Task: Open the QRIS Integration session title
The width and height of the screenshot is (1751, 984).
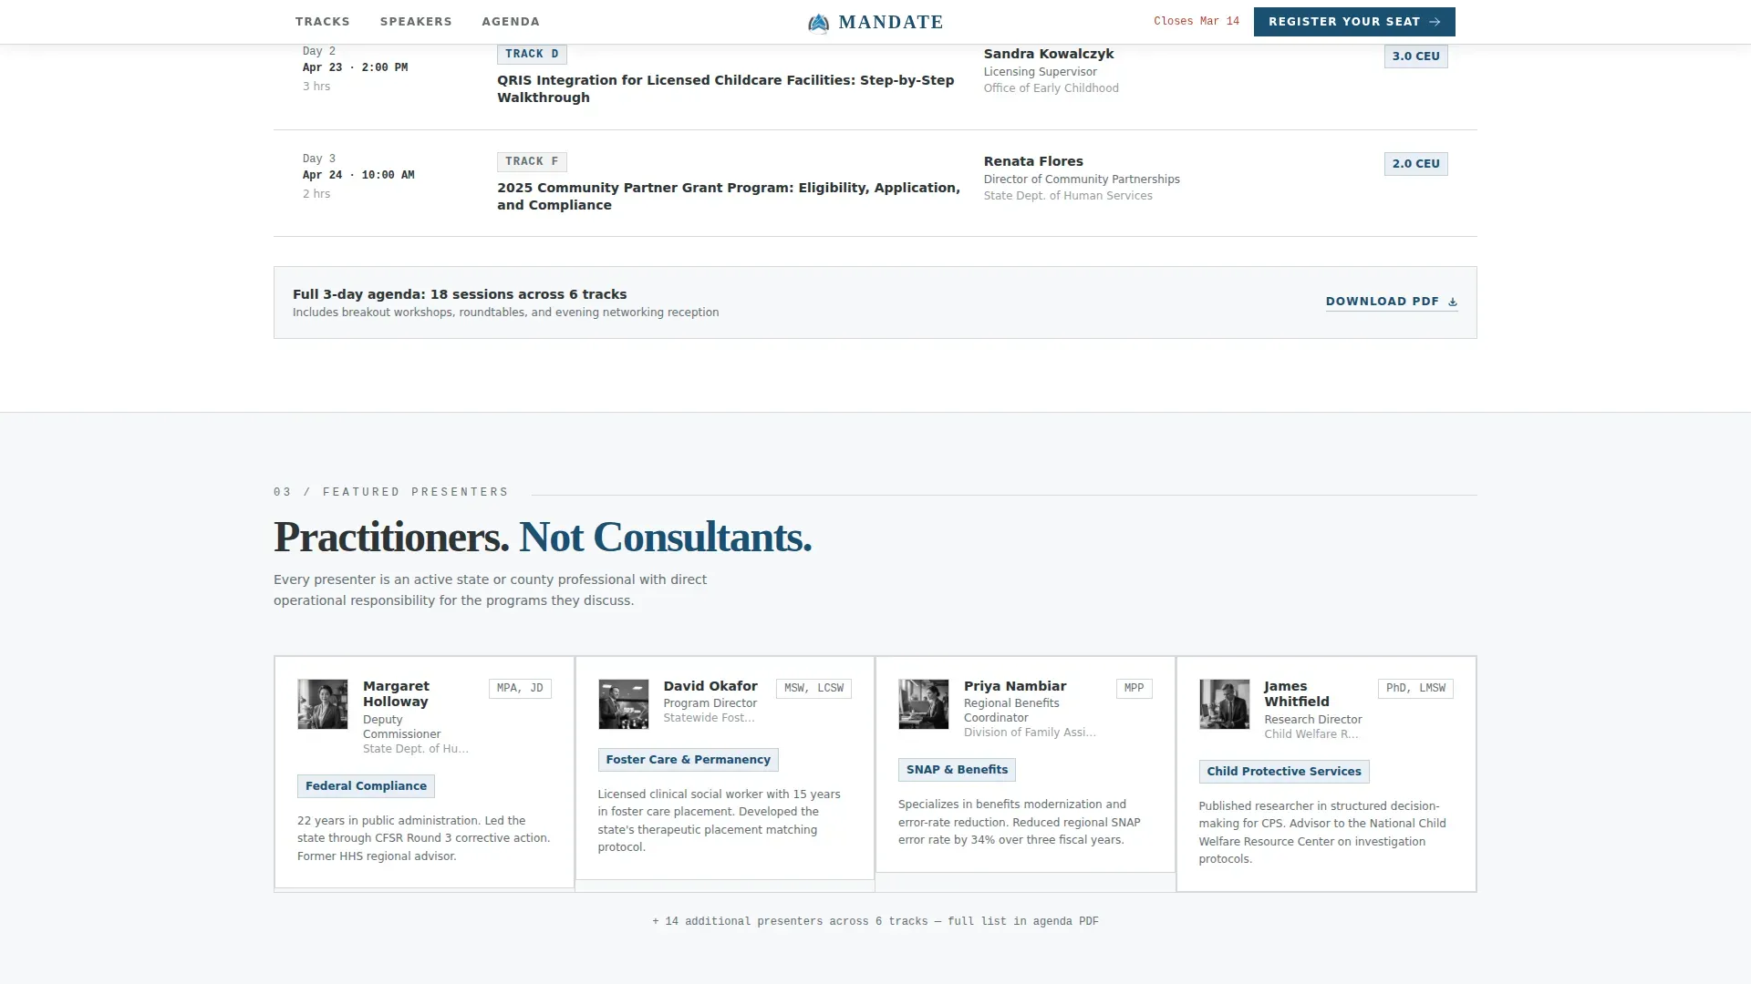Action: coord(725,89)
